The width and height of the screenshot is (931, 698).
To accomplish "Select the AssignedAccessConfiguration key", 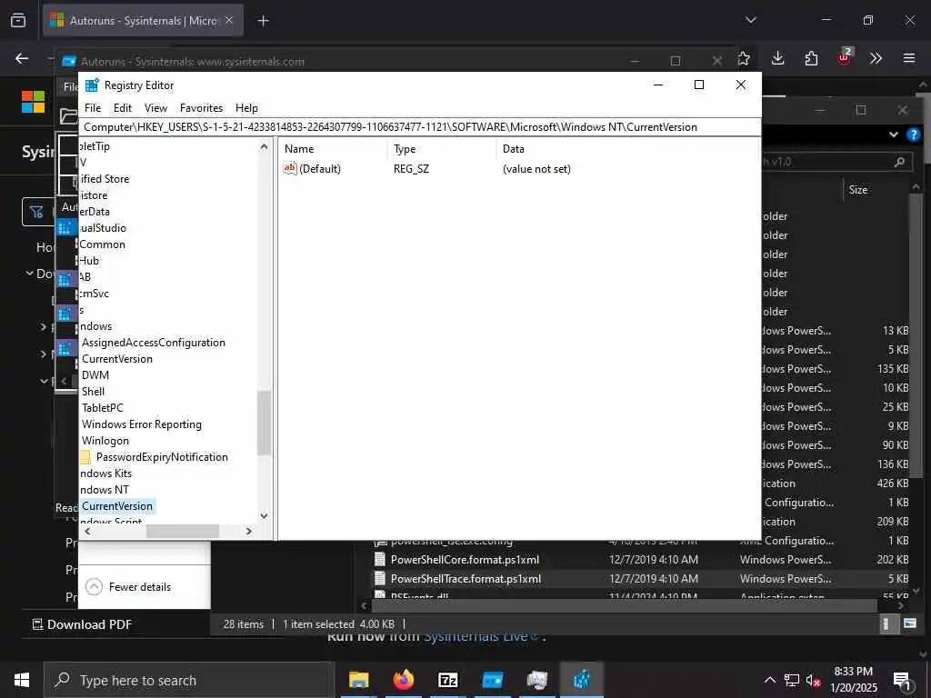I will tap(153, 343).
